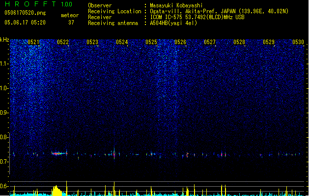This screenshot has height=196, width=309.
Task: Click the 0.7 frequency axis label
Action: (x=4, y=162)
